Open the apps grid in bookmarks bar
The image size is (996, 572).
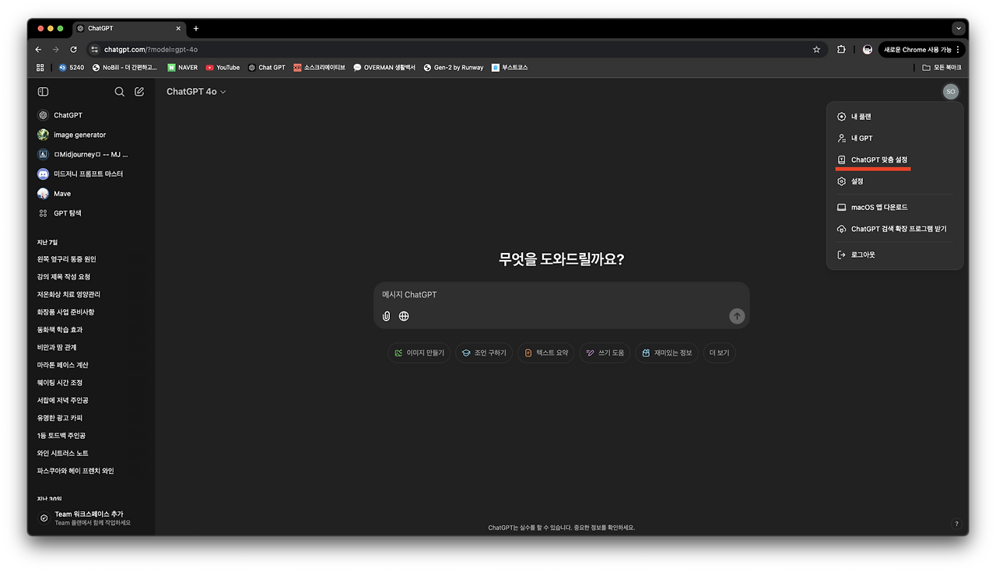(x=40, y=68)
